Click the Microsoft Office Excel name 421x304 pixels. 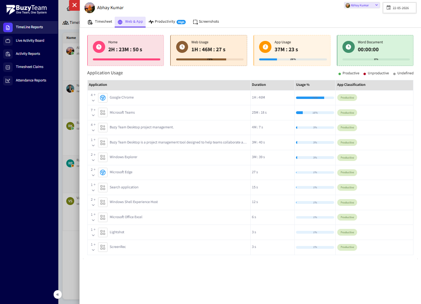pyautogui.click(x=126, y=217)
